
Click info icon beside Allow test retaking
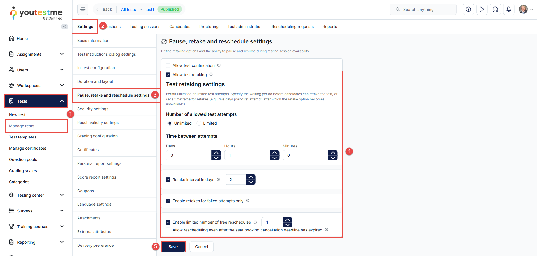click(x=211, y=74)
